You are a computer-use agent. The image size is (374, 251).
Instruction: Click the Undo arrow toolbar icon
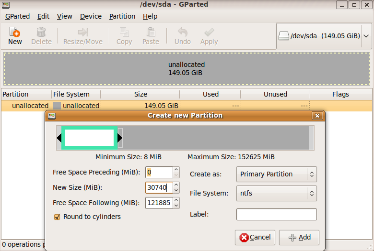pos(183,32)
